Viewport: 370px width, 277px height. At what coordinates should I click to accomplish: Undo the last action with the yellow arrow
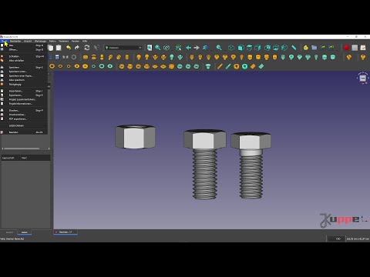click(x=69, y=48)
